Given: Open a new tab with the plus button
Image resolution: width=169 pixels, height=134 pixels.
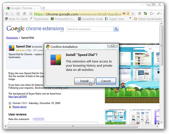Looking at the screenshot, I should 44,8.
